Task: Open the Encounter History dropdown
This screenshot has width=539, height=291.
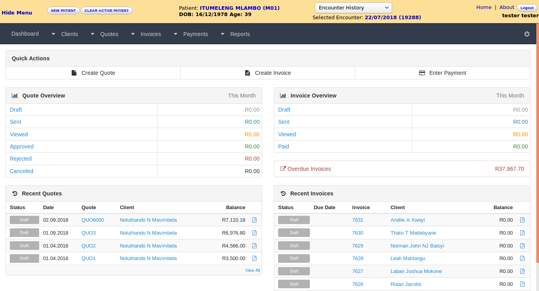Action: tap(353, 8)
